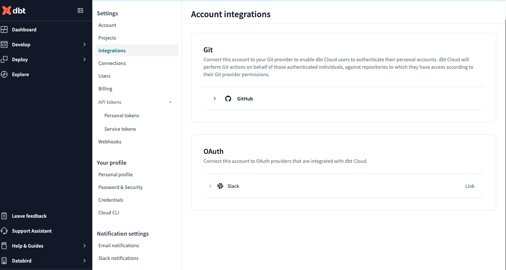
Task: Open Service tokens
Action: [120, 129]
